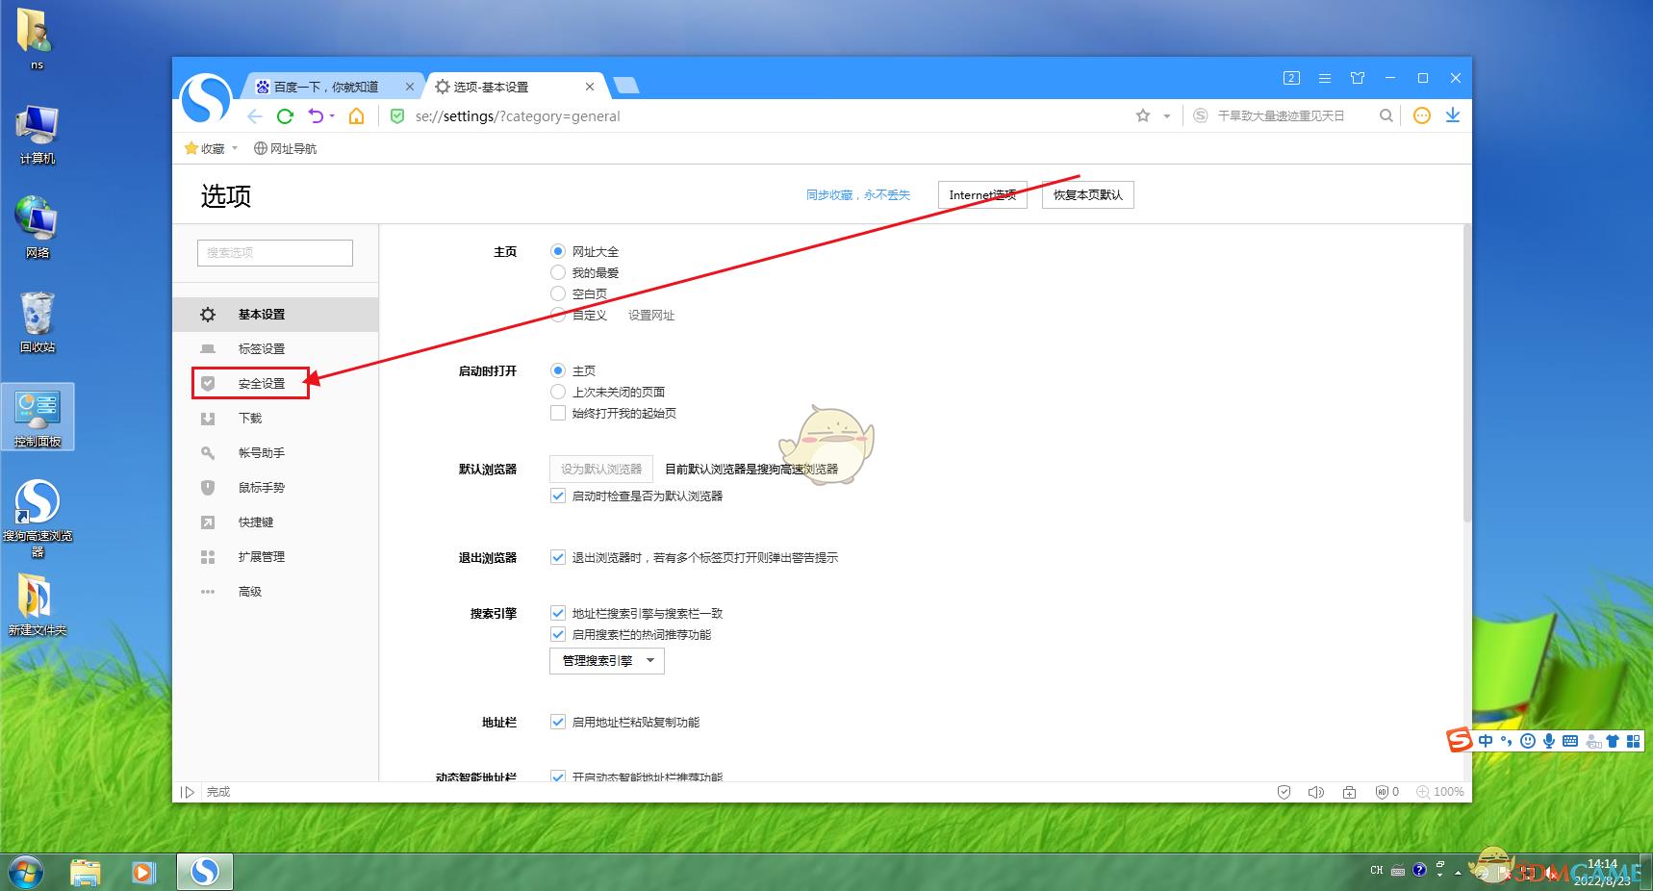The image size is (1653, 891).
Task: Toggle the sidebar icon in status bar
Action: tap(188, 792)
